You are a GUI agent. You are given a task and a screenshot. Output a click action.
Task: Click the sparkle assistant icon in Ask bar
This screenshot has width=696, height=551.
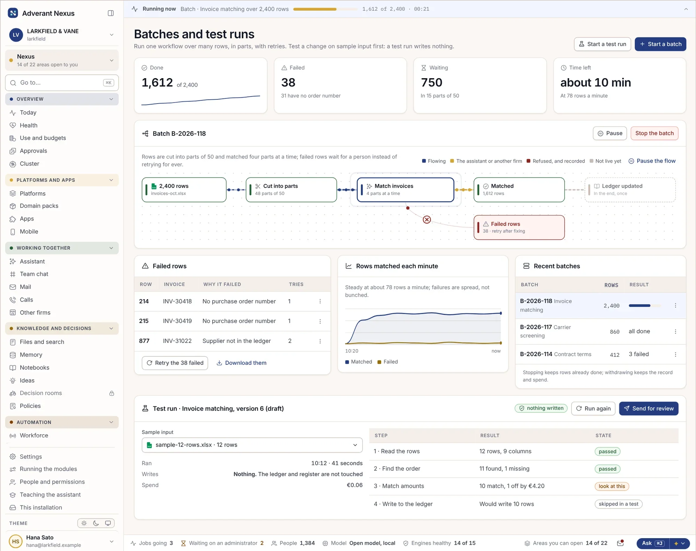click(676, 543)
